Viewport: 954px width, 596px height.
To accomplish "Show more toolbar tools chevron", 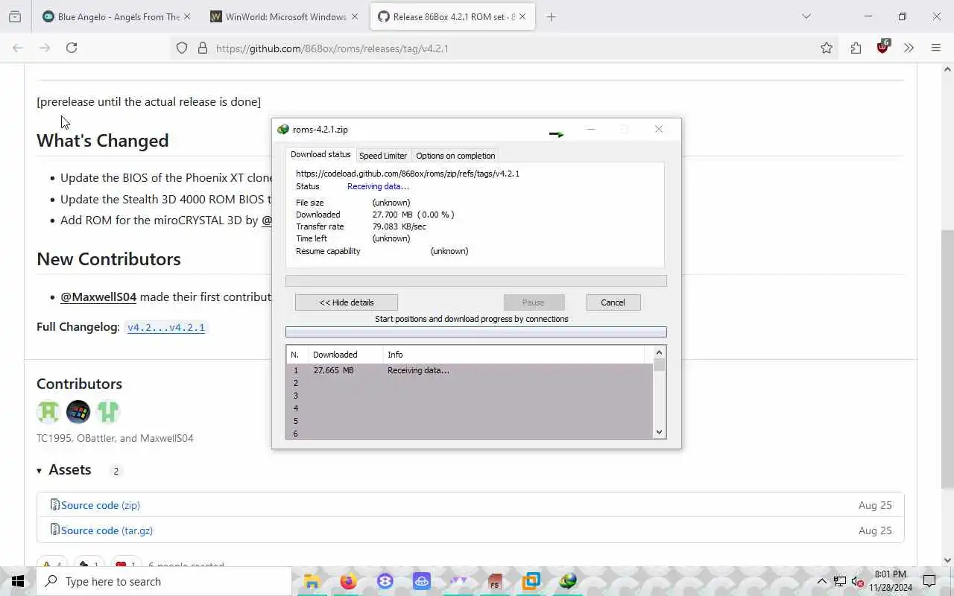I will [x=909, y=48].
